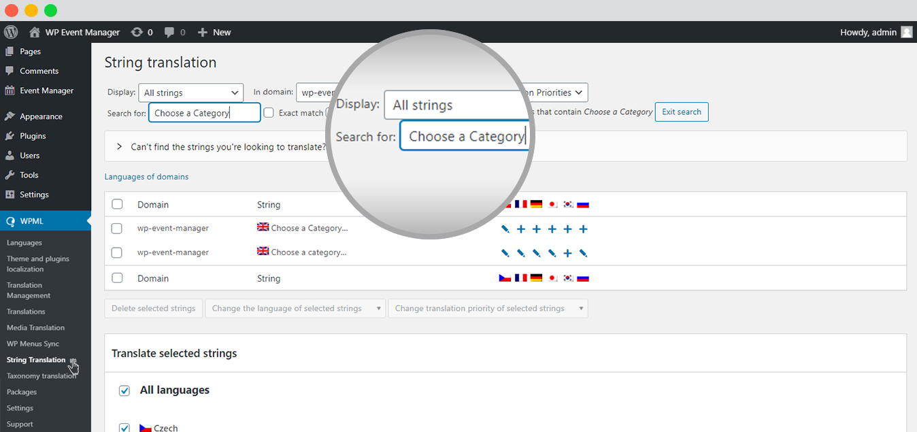Add German translation for 'Choose a Category...' string
This screenshot has height=432, width=917.
pyautogui.click(x=537, y=229)
